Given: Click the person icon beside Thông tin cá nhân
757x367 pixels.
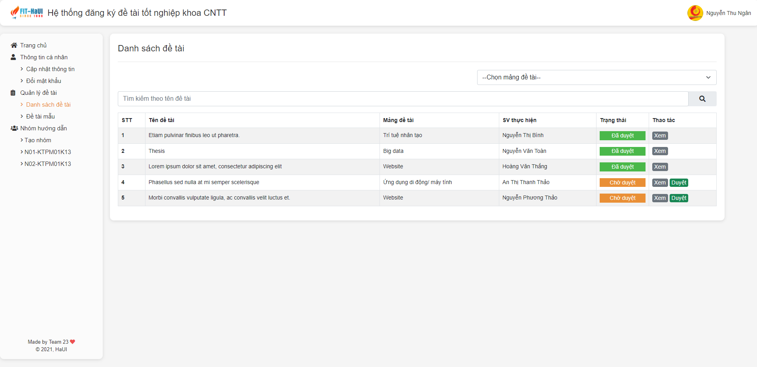Looking at the screenshot, I should tap(13, 57).
